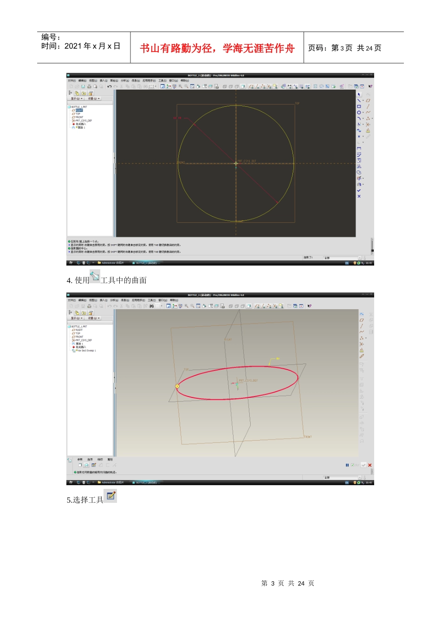Viewport: 441px width, 624px height.
Task: Click message area scrollbar in upper screenshot
Action: click(372, 246)
